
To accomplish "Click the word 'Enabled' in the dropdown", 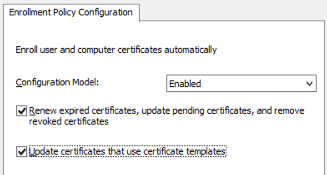I will pyautogui.click(x=185, y=84).
